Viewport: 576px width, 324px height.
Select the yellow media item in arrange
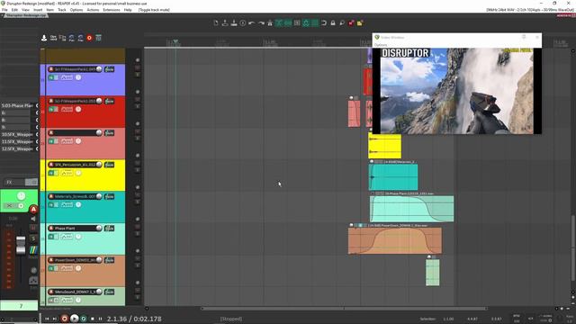click(384, 146)
